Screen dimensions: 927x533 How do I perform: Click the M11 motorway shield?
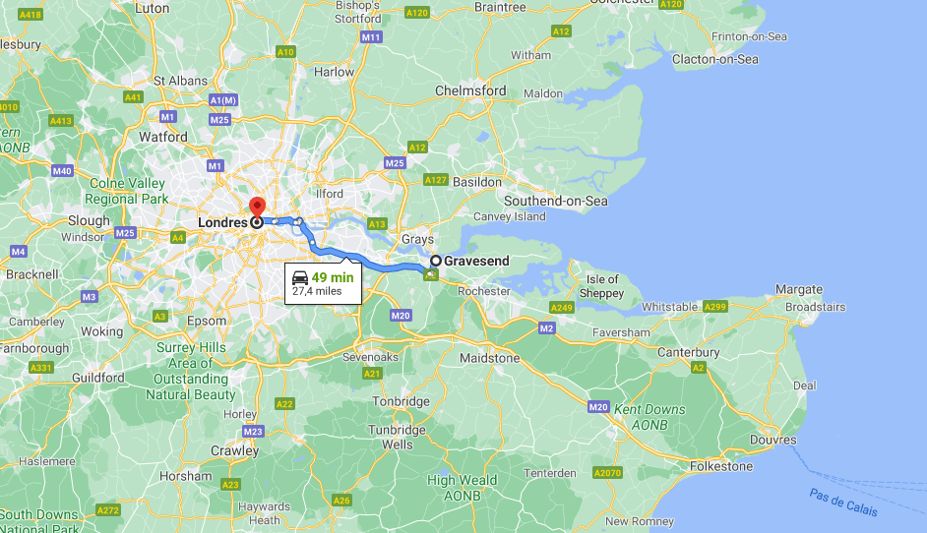(x=371, y=37)
